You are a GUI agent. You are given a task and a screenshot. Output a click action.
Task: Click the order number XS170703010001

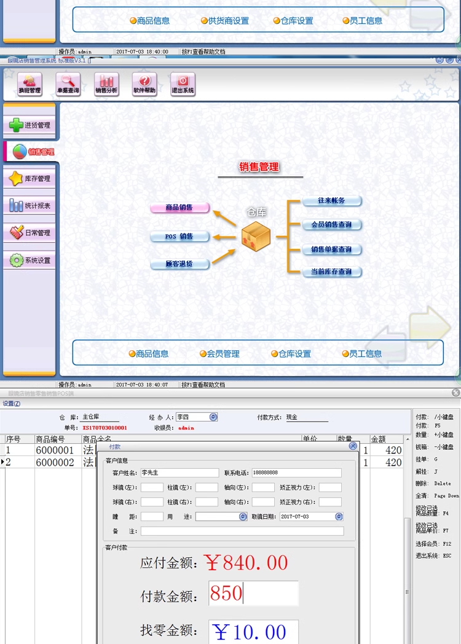coord(104,428)
